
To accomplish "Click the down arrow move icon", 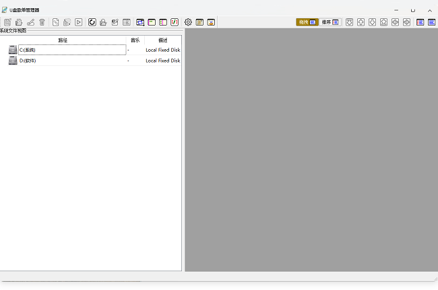I will (372, 22).
